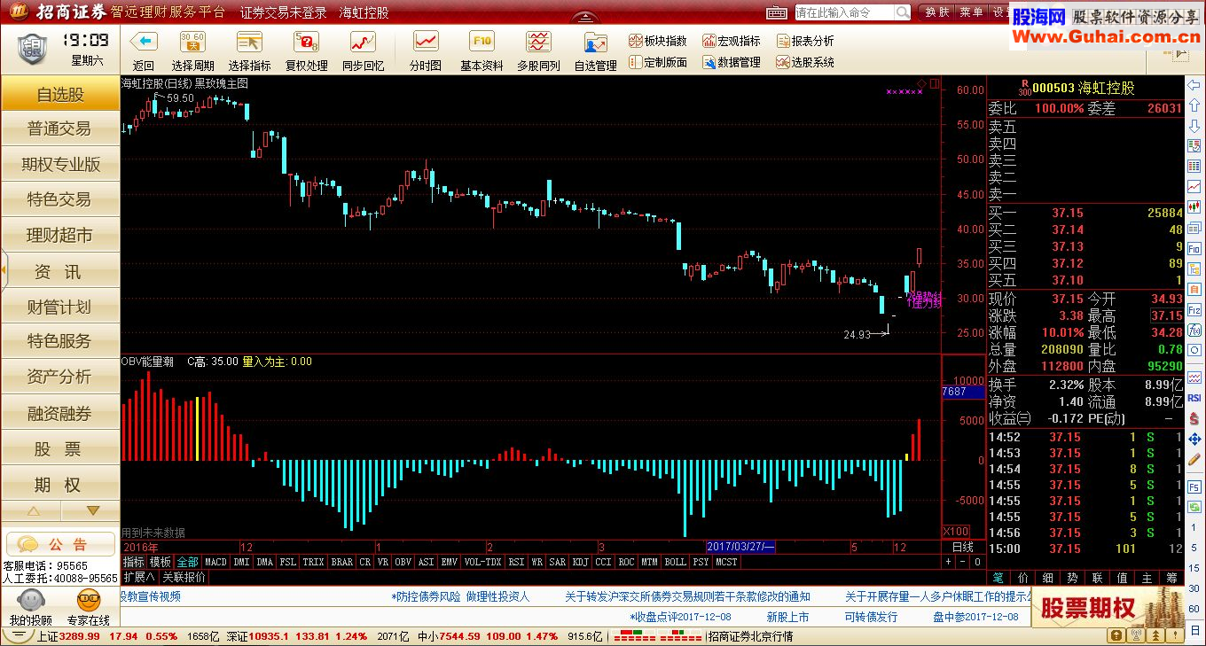
Task: Expand the 扩展 panel
Action: coord(139,577)
